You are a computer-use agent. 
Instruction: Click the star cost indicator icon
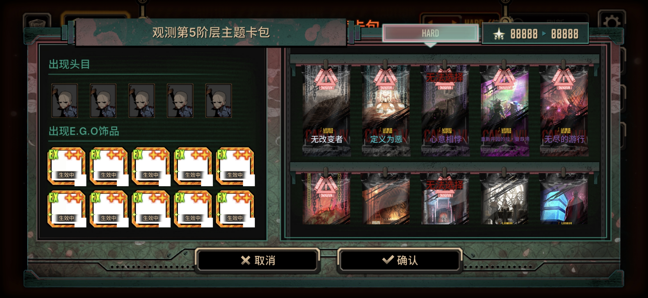click(x=499, y=34)
